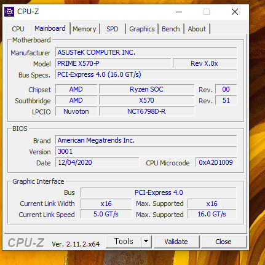Open the Memory tab
The height and width of the screenshot is (265, 265).
click(84, 29)
